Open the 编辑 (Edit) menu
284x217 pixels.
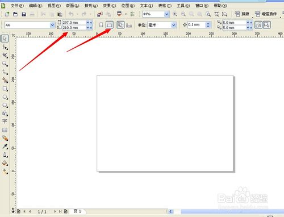pyautogui.click(x=35, y=6)
